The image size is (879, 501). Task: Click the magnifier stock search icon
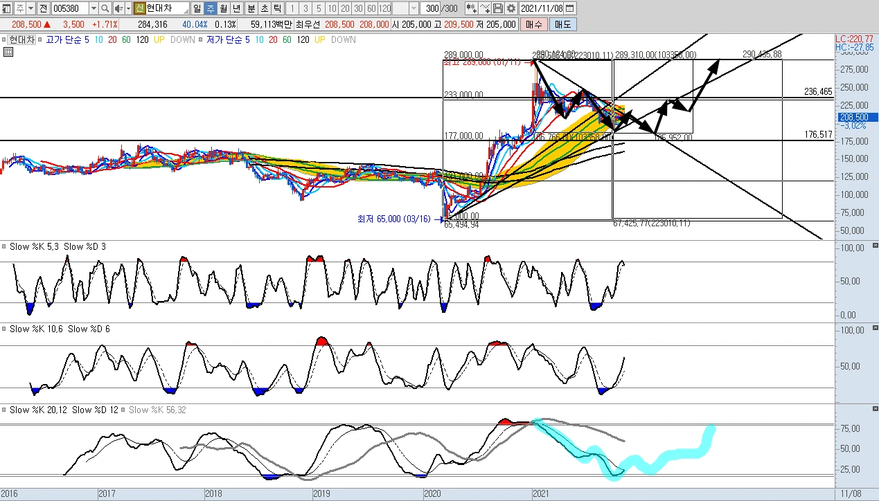105,8
